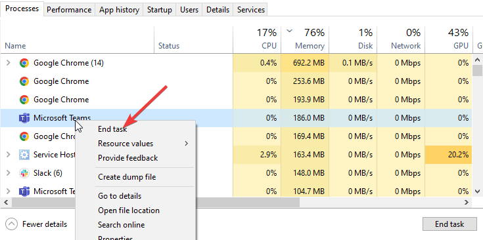Expand the Service Host process group
Image resolution: width=483 pixels, height=240 pixels.
click(x=9, y=155)
